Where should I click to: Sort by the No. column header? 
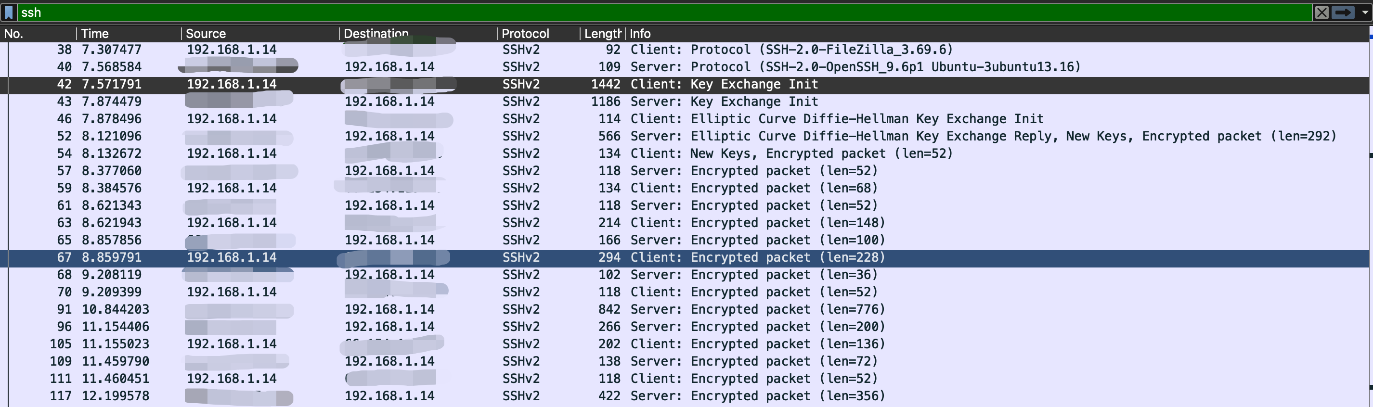coord(39,34)
